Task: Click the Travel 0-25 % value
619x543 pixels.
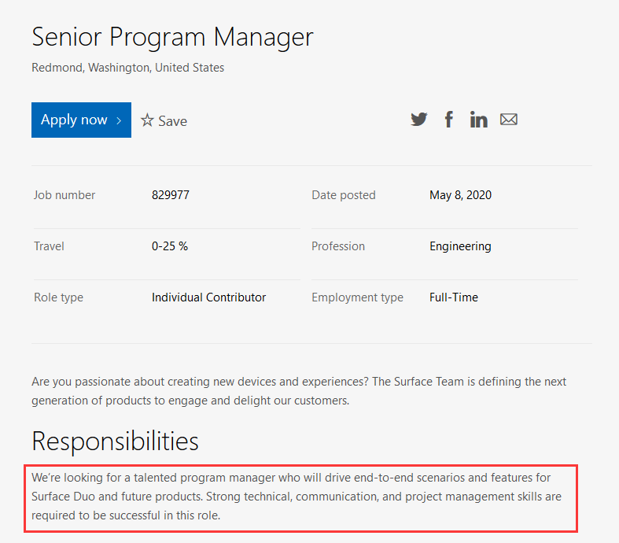Action: [169, 246]
